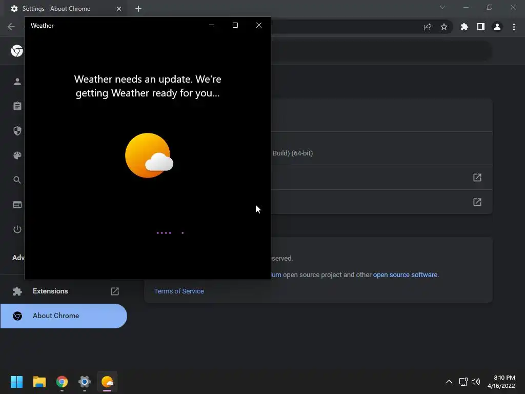Open Windows Start menu
Viewport: 525px width, 394px height.
16,382
